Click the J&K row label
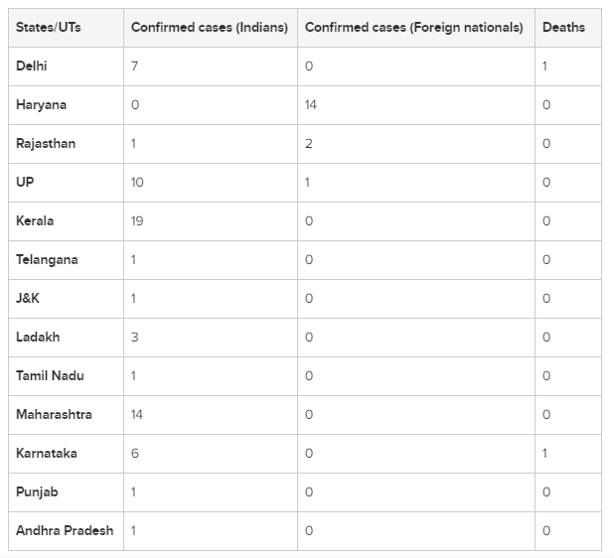This screenshot has height=558, width=614. tap(29, 299)
